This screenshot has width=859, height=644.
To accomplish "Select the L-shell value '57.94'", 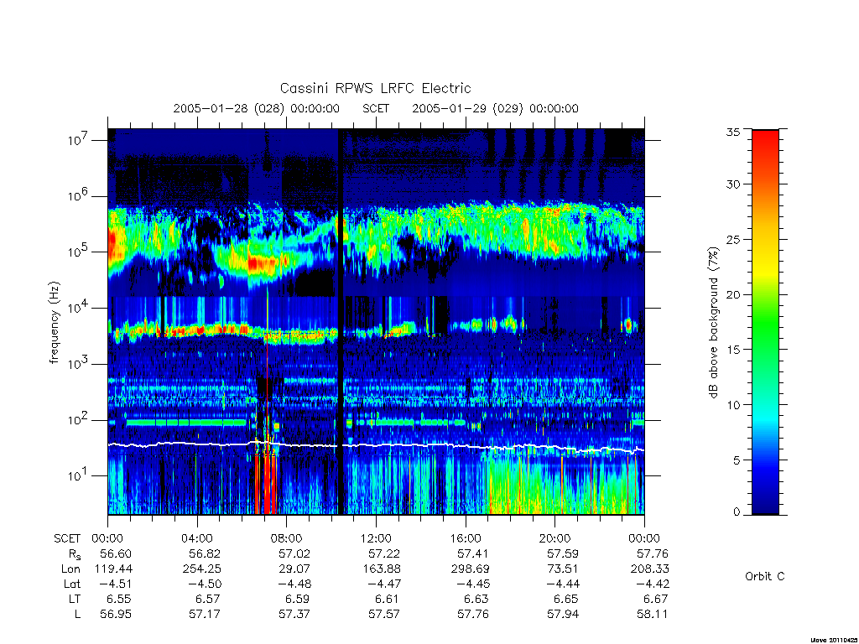I will click(x=563, y=614).
